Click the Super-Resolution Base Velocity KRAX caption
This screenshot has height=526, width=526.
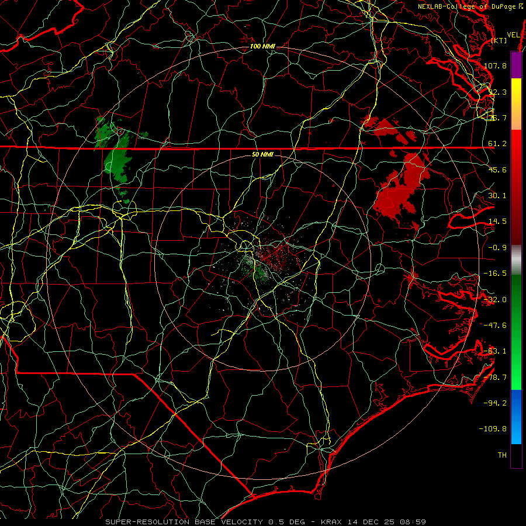click(266, 522)
